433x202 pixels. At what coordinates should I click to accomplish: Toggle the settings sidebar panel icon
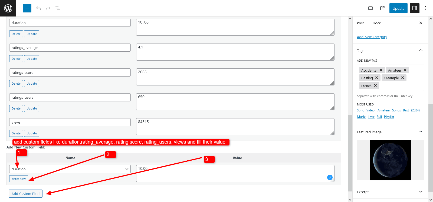[x=414, y=8]
